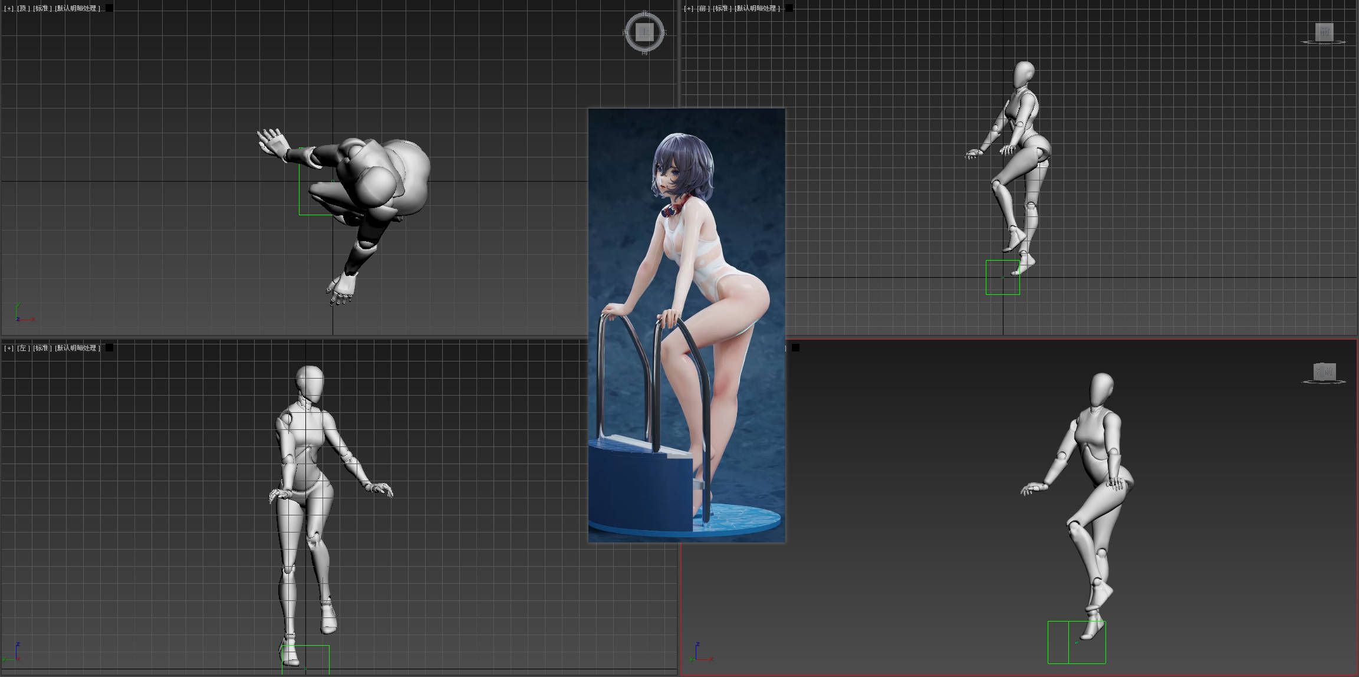Open the [+] menu in the Front (前) viewport

point(689,8)
